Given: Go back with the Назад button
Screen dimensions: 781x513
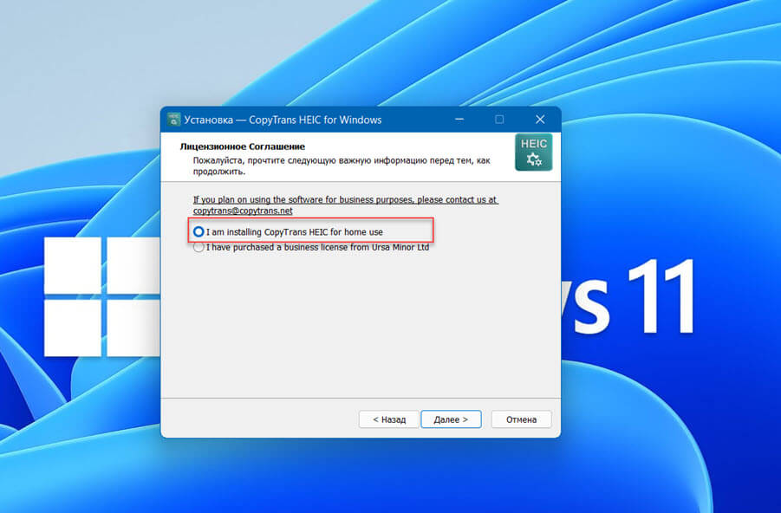Looking at the screenshot, I should pyautogui.click(x=389, y=419).
